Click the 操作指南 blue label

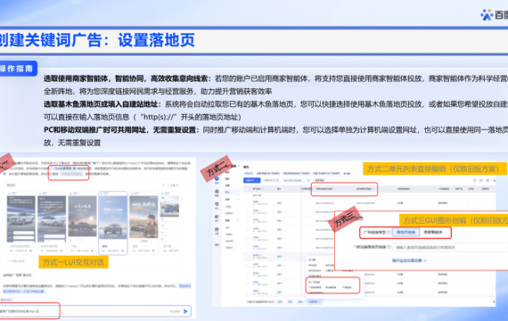click(17, 69)
